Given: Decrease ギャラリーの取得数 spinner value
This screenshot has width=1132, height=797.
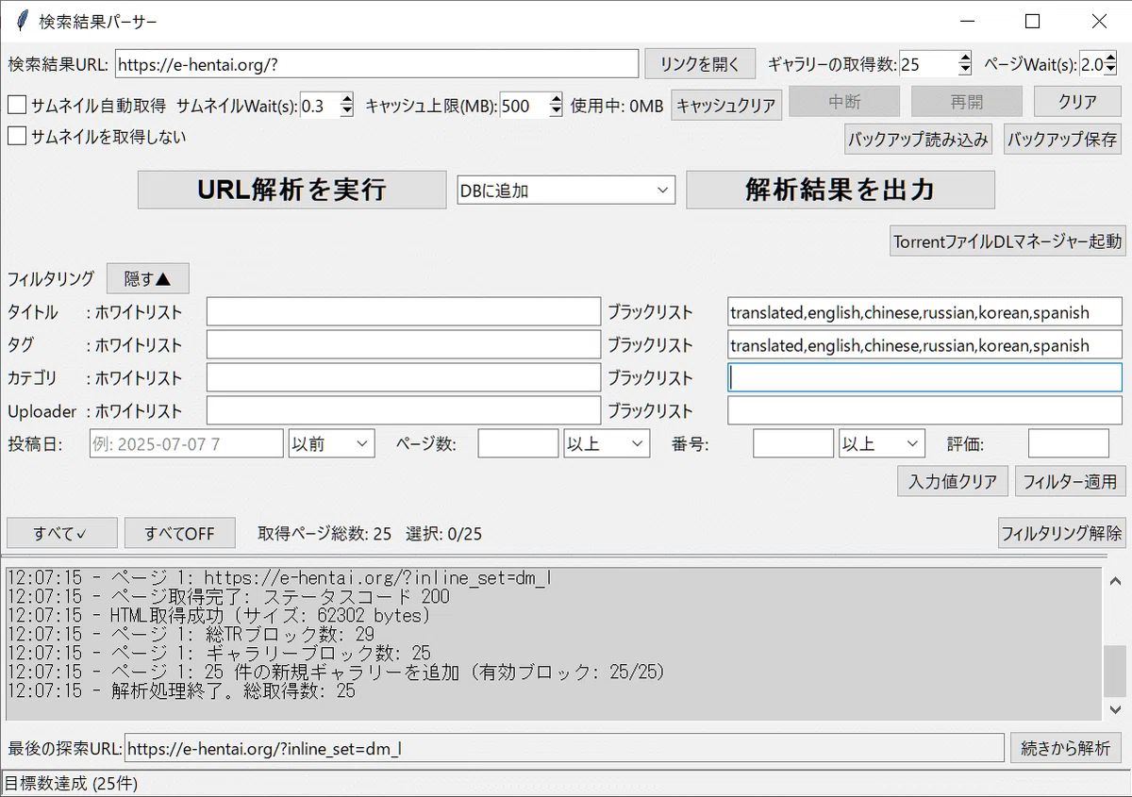Looking at the screenshot, I should 964,70.
